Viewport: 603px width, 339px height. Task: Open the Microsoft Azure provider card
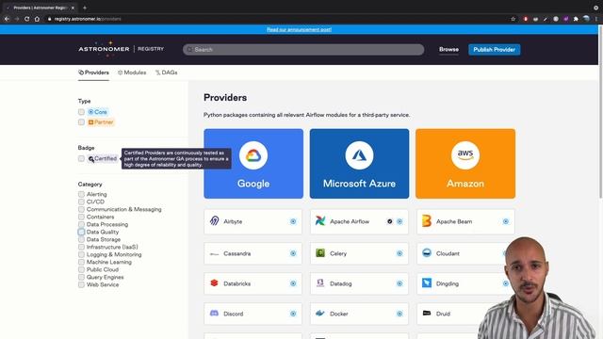click(x=359, y=163)
